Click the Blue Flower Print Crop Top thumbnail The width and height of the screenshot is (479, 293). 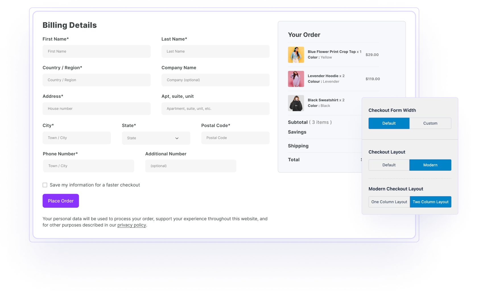[x=296, y=55]
